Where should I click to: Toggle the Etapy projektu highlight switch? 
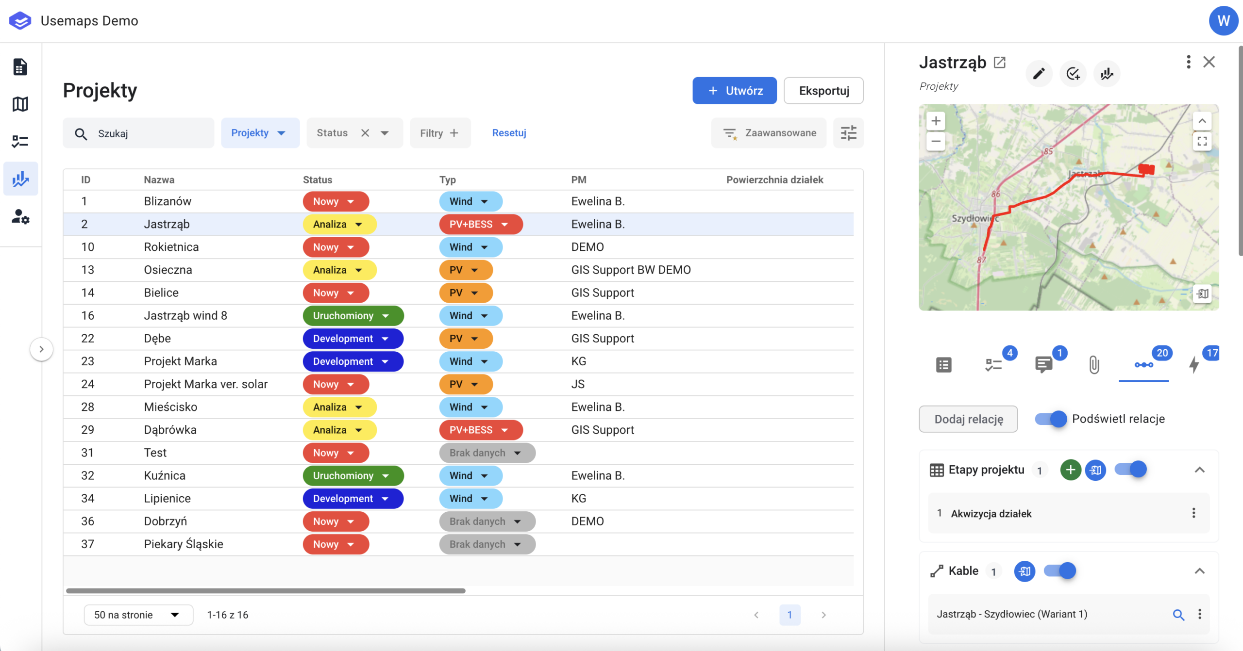click(x=1130, y=470)
